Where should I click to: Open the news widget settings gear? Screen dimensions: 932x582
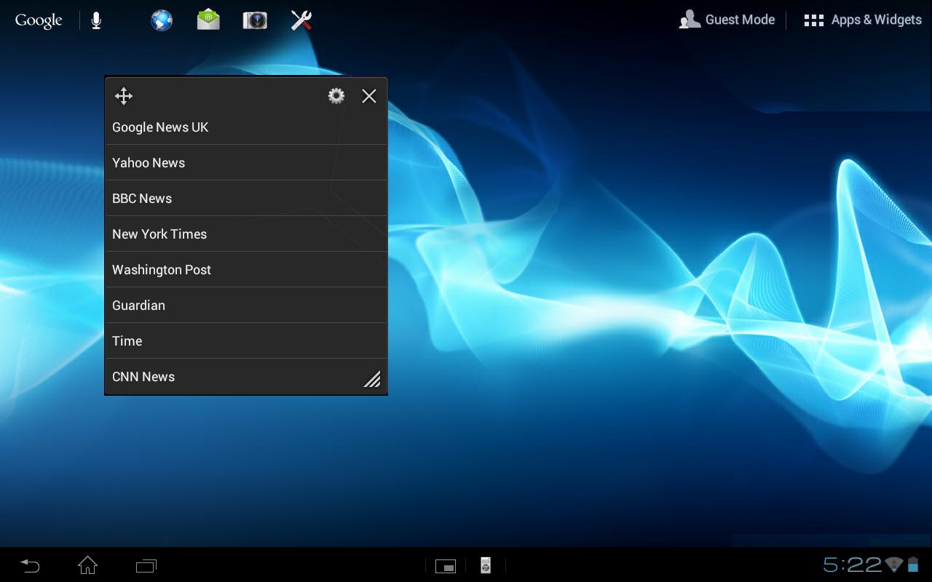(x=336, y=96)
